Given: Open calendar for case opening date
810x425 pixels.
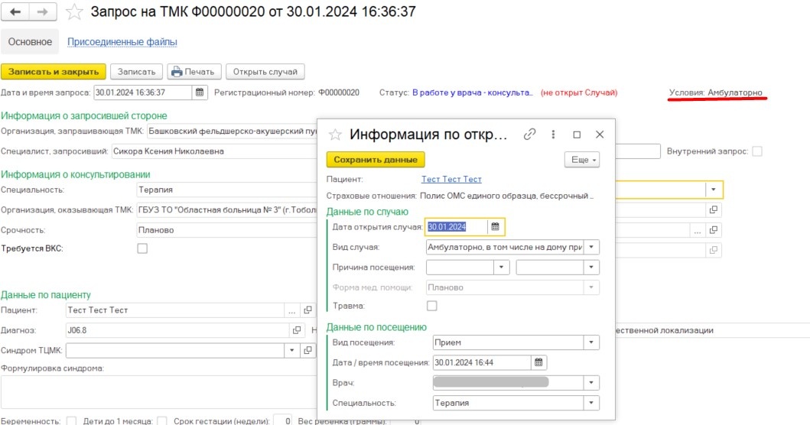Looking at the screenshot, I should pyautogui.click(x=495, y=227).
